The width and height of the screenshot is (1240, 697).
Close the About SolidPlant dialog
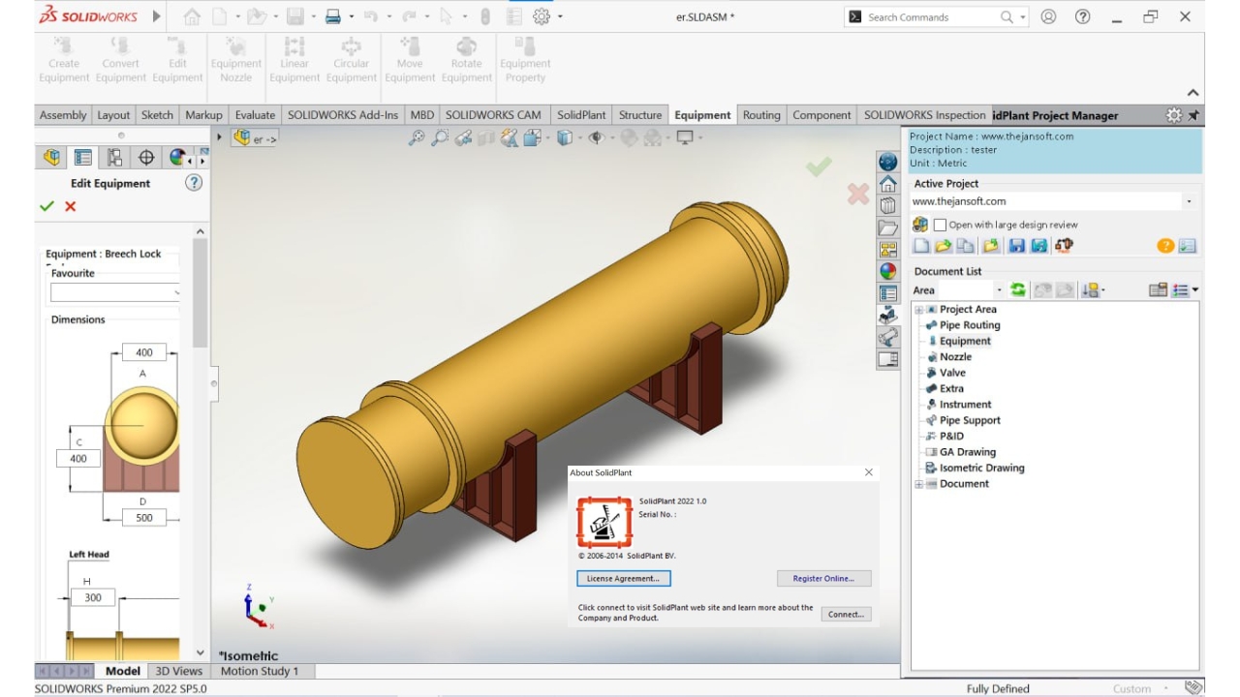869,472
